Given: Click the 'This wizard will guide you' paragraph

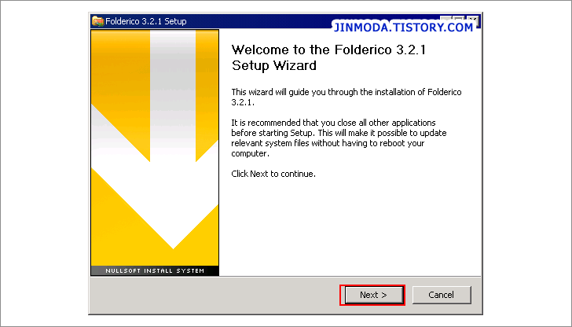Looking at the screenshot, I should [346, 97].
